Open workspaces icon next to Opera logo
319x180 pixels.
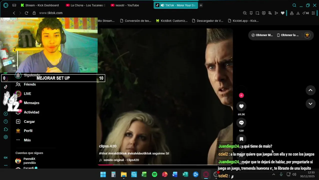tap(14, 5)
